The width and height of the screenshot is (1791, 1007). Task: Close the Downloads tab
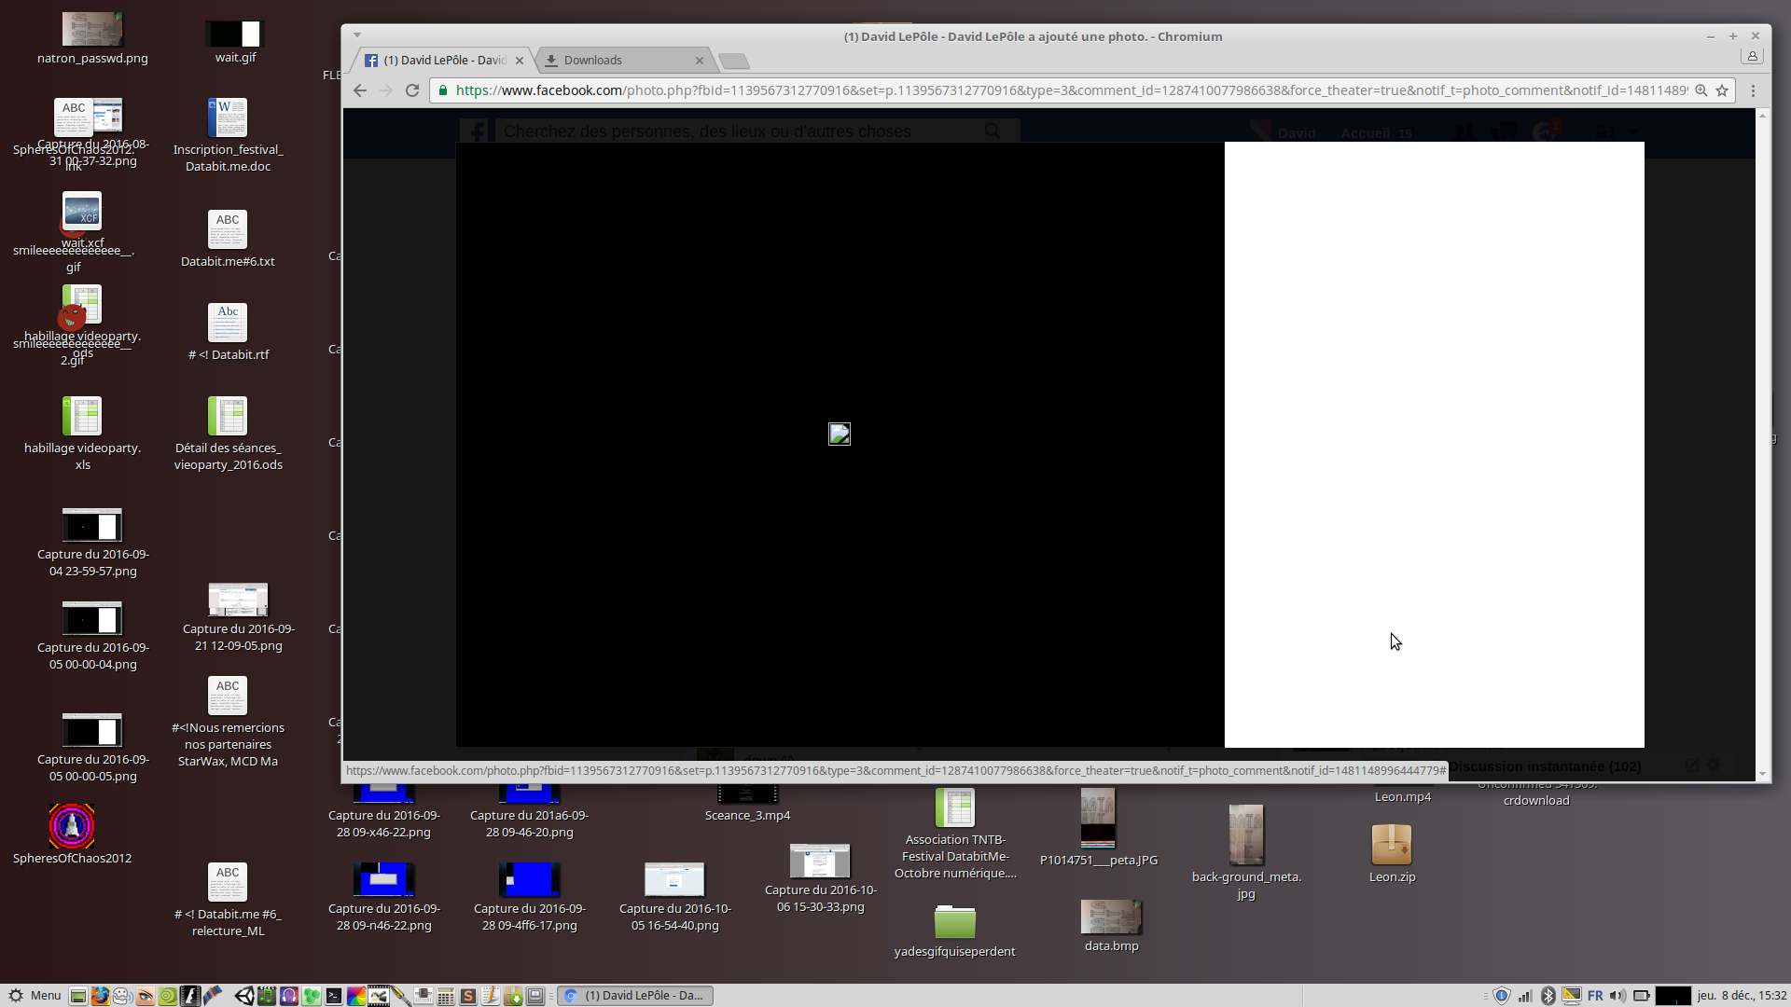click(700, 61)
